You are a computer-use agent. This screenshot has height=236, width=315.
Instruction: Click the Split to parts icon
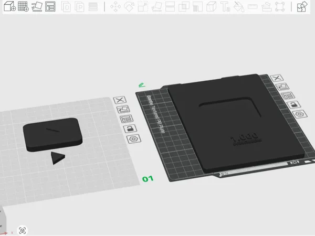pyautogui.click(x=80, y=7)
